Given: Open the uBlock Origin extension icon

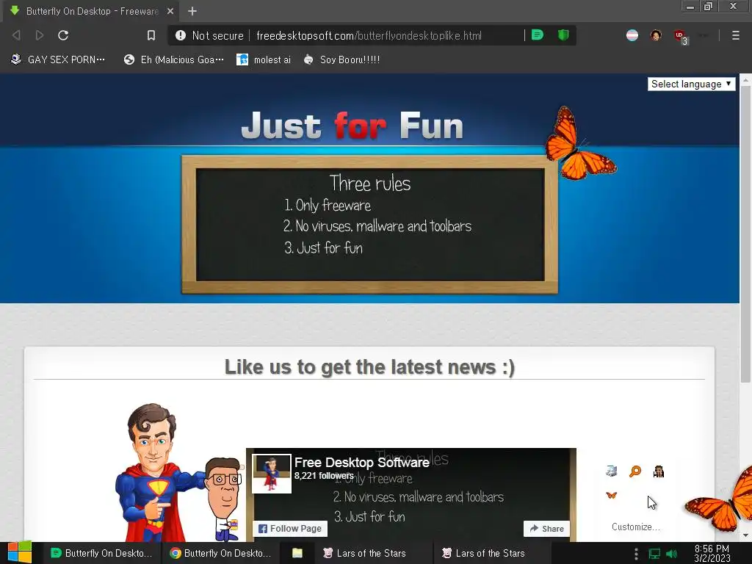Looking at the screenshot, I should tap(680, 36).
